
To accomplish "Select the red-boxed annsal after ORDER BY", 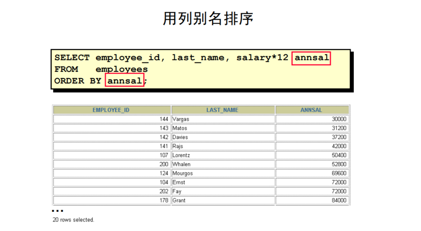I will click(125, 81).
